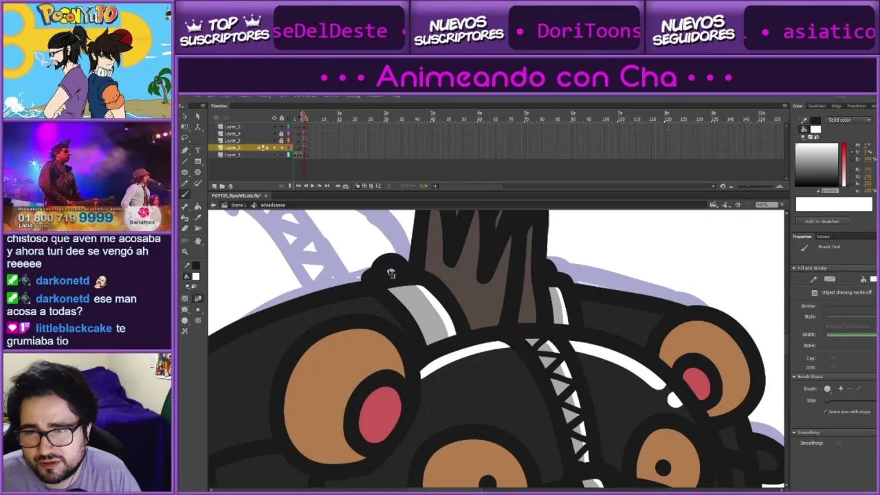Image resolution: width=880 pixels, height=495 pixels.
Task: Click back arrow beside Scene 1
Action: pyautogui.click(x=214, y=205)
